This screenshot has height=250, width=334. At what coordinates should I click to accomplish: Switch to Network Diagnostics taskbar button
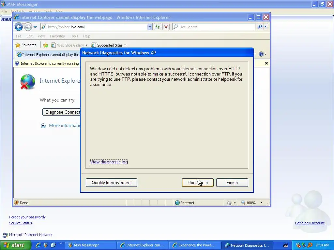247,245
